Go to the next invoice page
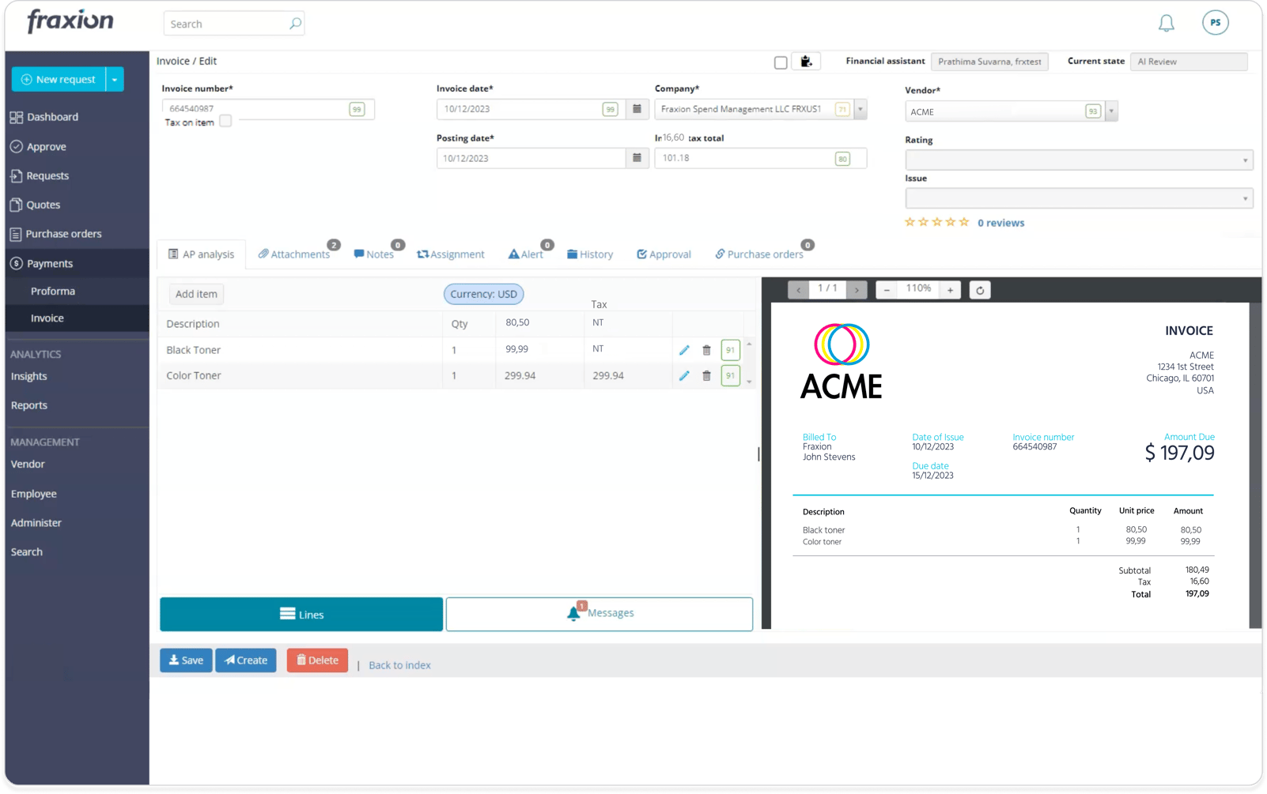Viewport: 1267px width, 794px height. pyautogui.click(x=857, y=289)
